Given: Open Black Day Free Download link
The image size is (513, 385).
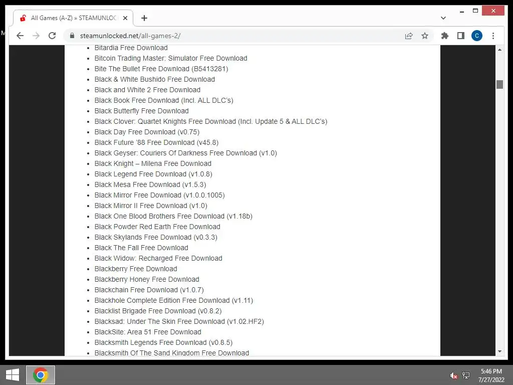Looking at the screenshot, I should tap(147, 132).
